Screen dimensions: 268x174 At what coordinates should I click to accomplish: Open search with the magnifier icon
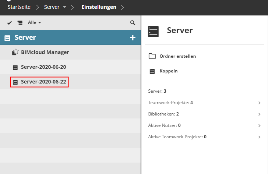pyautogui.click(x=133, y=23)
